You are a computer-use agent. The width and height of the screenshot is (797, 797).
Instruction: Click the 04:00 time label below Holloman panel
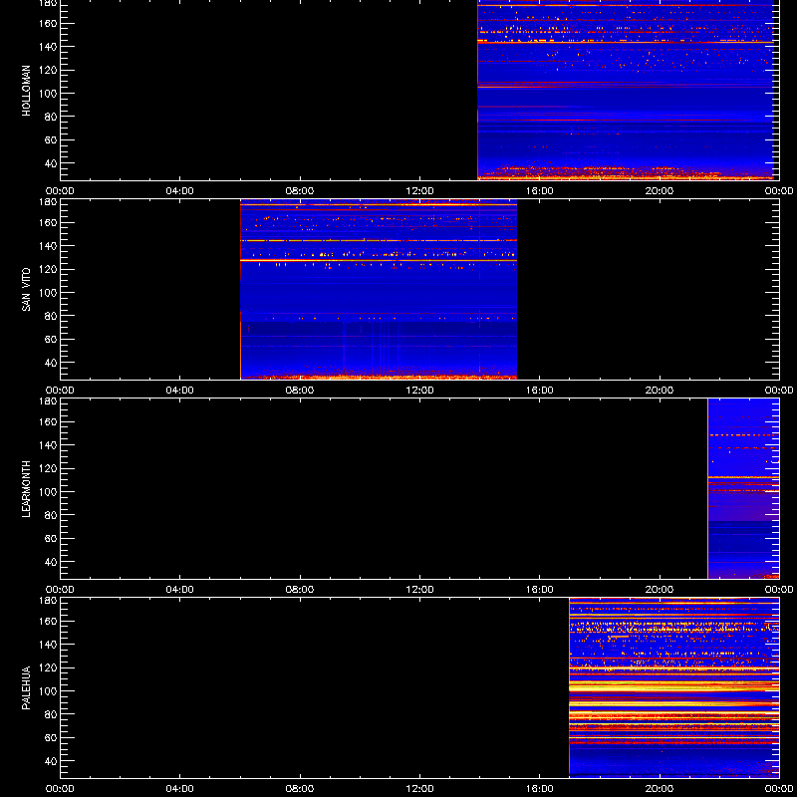pyautogui.click(x=180, y=191)
